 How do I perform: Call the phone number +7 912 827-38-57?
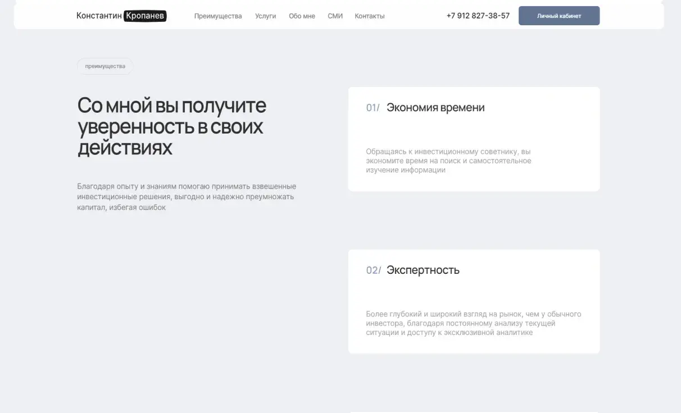click(x=478, y=16)
